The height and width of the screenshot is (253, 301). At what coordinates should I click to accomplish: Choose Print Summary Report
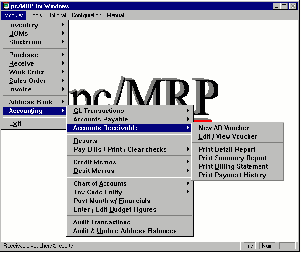(x=238, y=158)
